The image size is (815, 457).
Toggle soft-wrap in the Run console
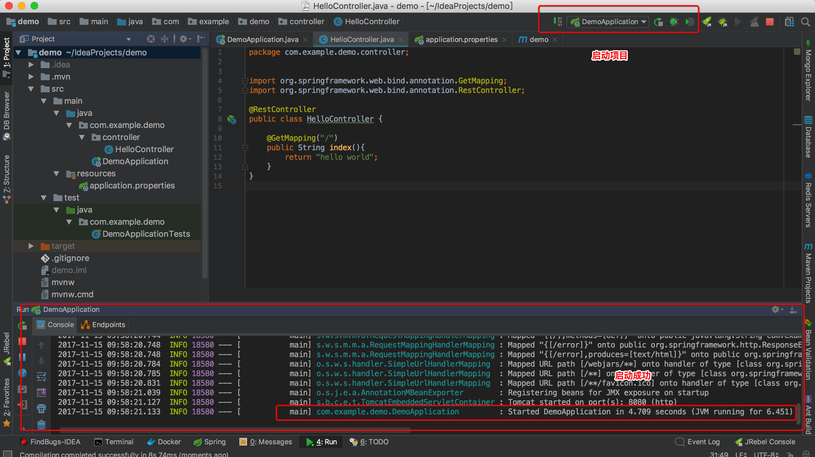41,377
